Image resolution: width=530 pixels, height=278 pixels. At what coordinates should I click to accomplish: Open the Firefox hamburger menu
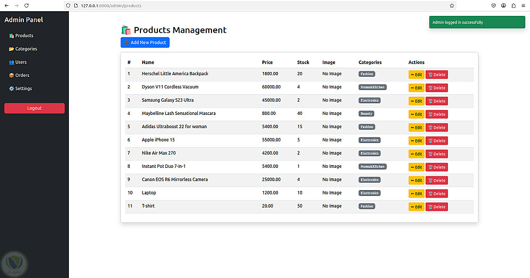[523, 5]
